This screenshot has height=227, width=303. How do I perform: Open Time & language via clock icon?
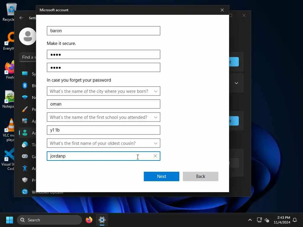25,145
